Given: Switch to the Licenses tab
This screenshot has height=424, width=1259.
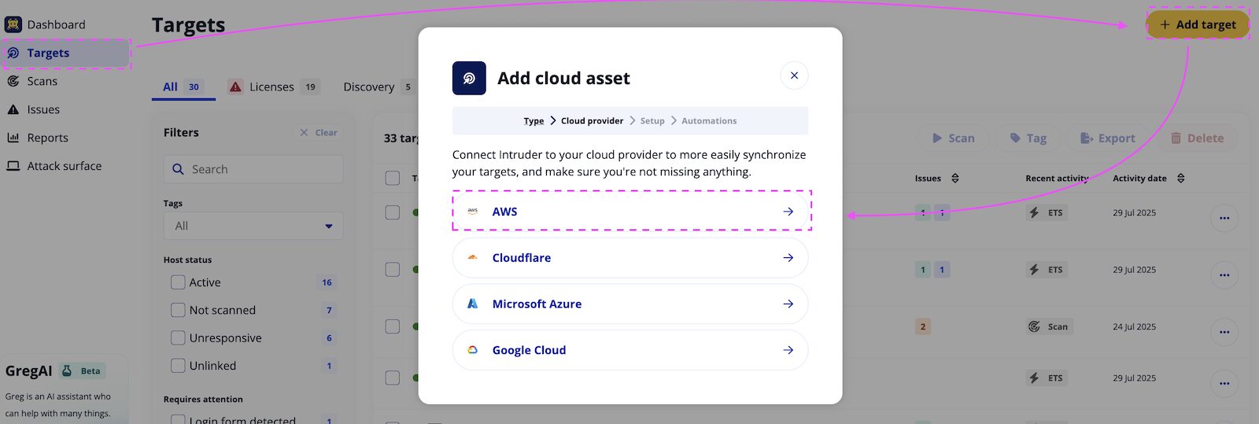Looking at the screenshot, I should pos(272,87).
